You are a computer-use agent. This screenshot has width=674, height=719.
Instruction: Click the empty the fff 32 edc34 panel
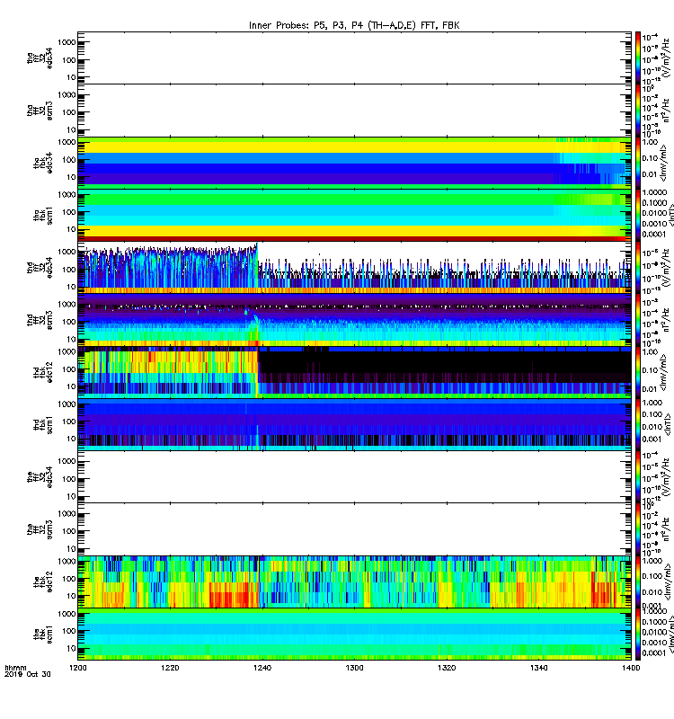tap(354, 477)
